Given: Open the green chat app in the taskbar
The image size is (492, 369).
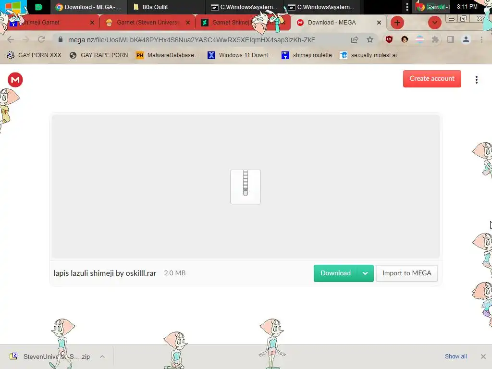Looking at the screenshot, I should tap(38, 7).
